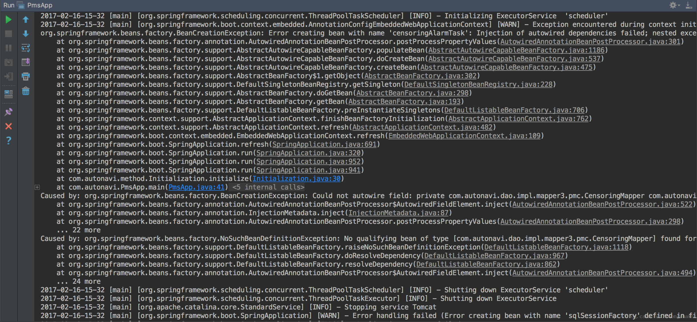Click the Run tool window label
The width and height of the screenshot is (697, 322).
pos(9,5)
